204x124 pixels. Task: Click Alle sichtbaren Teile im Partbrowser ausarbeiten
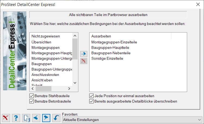pos(108,15)
